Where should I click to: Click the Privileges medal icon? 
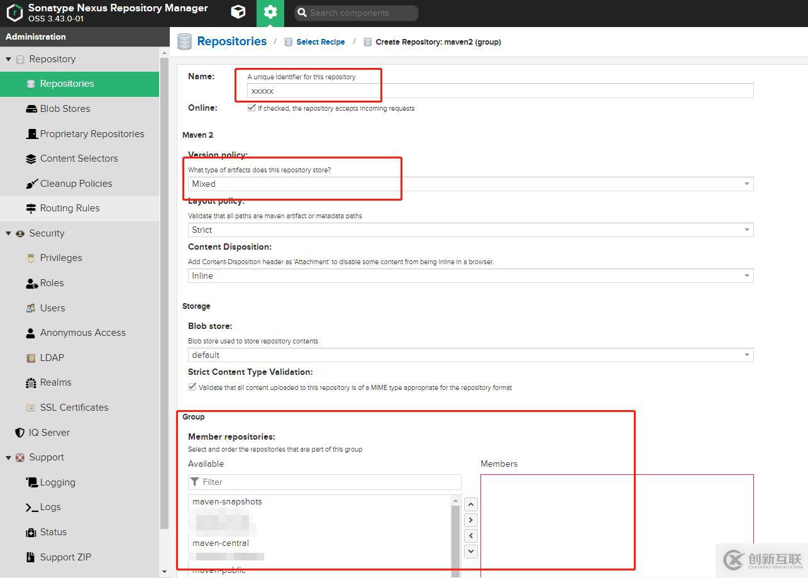tap(31, 258)
